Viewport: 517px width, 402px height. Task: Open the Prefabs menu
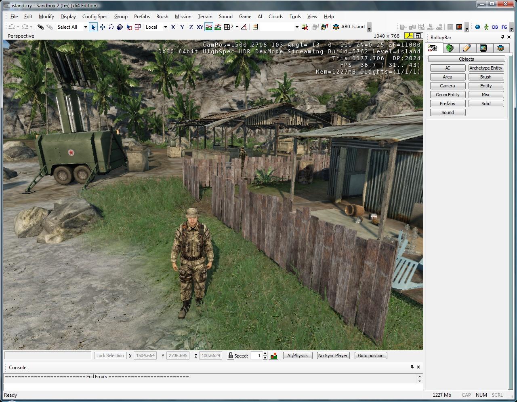(142, 17)
